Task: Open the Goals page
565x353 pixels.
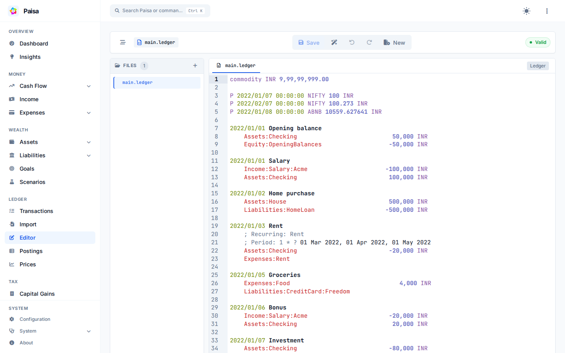Action: [x=50, y=169]
